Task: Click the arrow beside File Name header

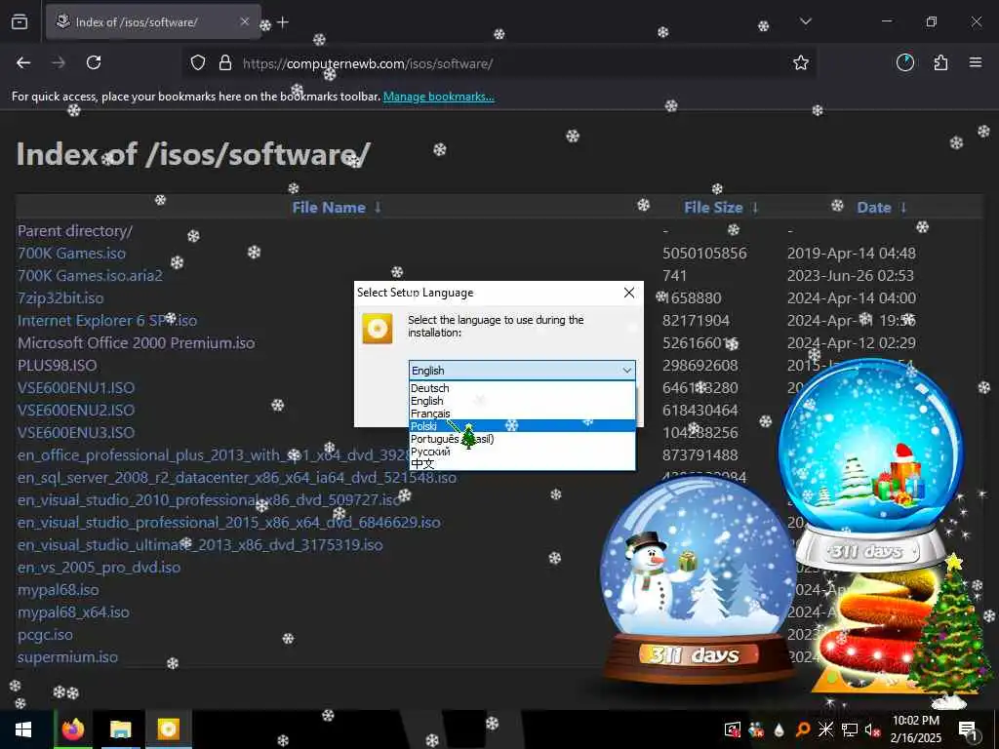Action: (x=378, y=208)
